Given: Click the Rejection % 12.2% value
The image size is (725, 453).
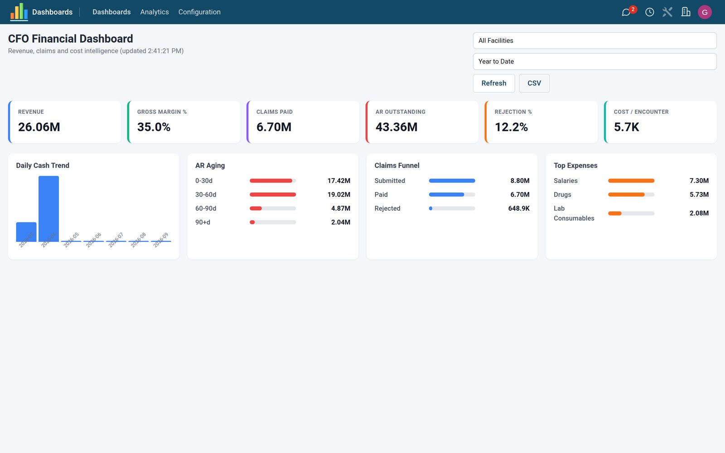Looking at the screenshot, I should click(511, 127).
